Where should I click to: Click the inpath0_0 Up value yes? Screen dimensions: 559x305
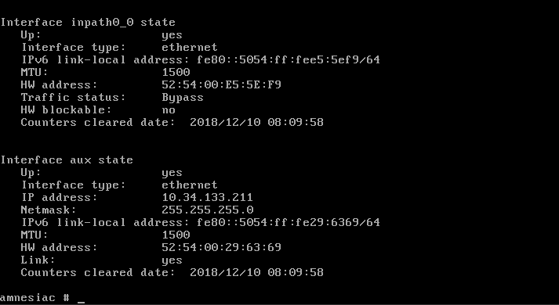coord(172,35)
